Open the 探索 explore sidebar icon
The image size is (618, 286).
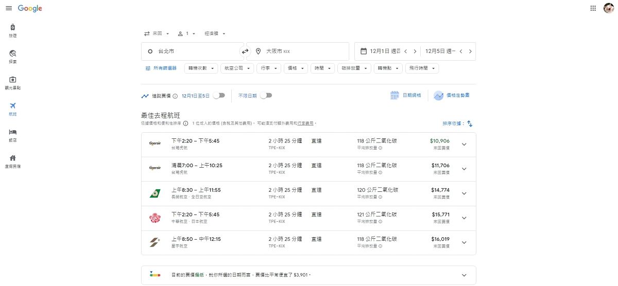click(13, 56)
